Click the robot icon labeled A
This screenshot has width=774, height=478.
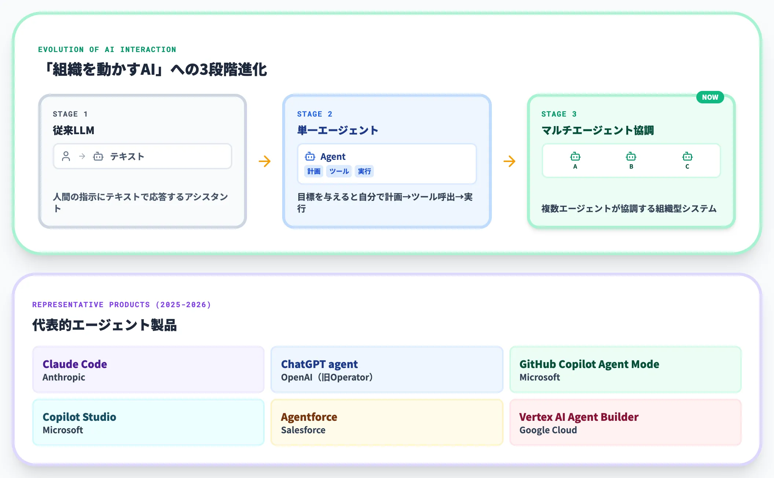(575, 157)
